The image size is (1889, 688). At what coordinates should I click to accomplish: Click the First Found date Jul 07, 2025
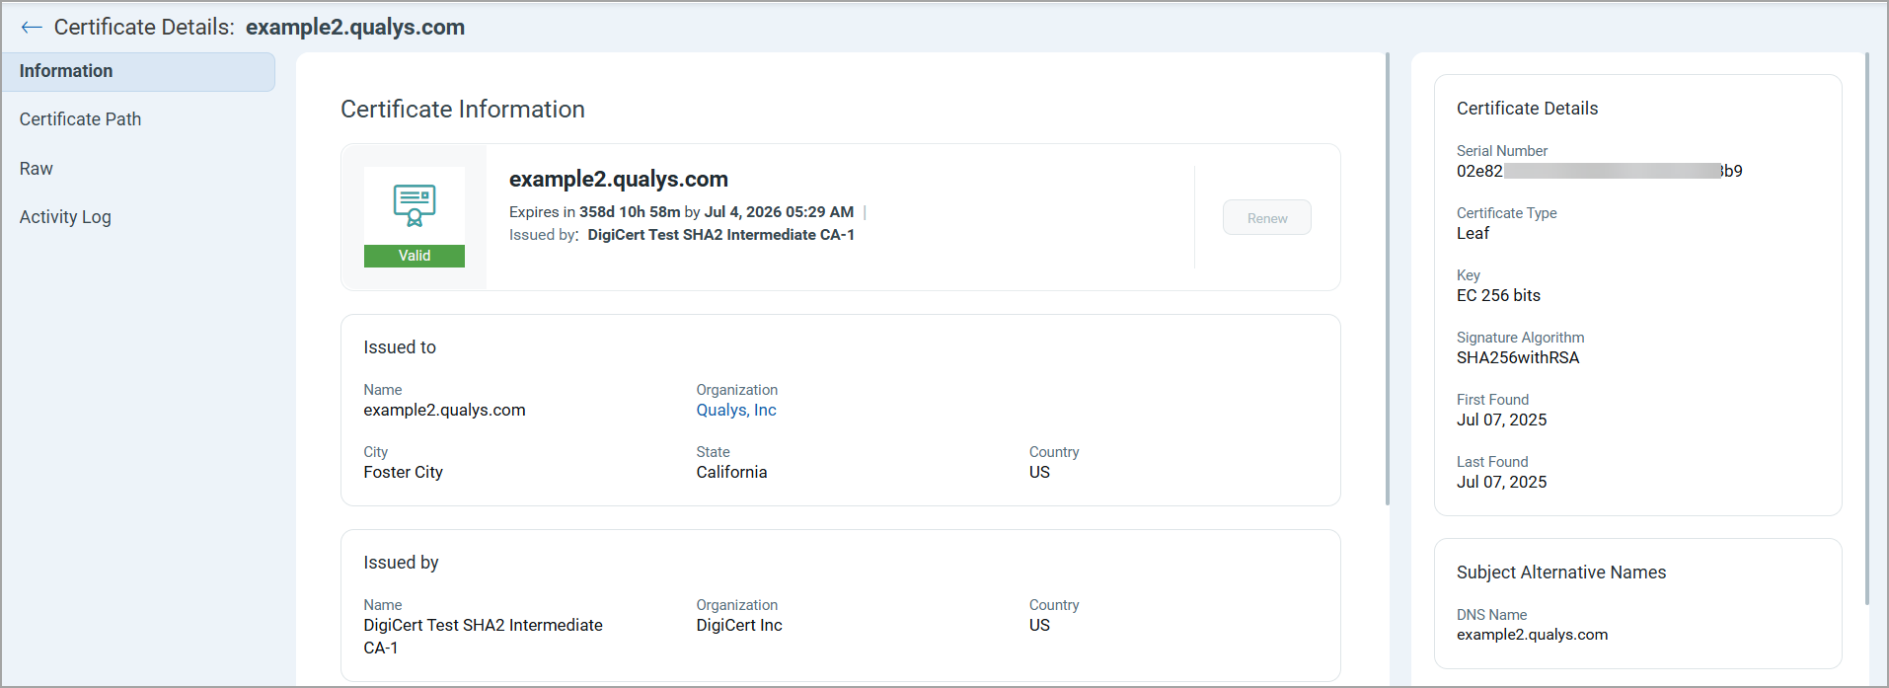pos(1502,420)
